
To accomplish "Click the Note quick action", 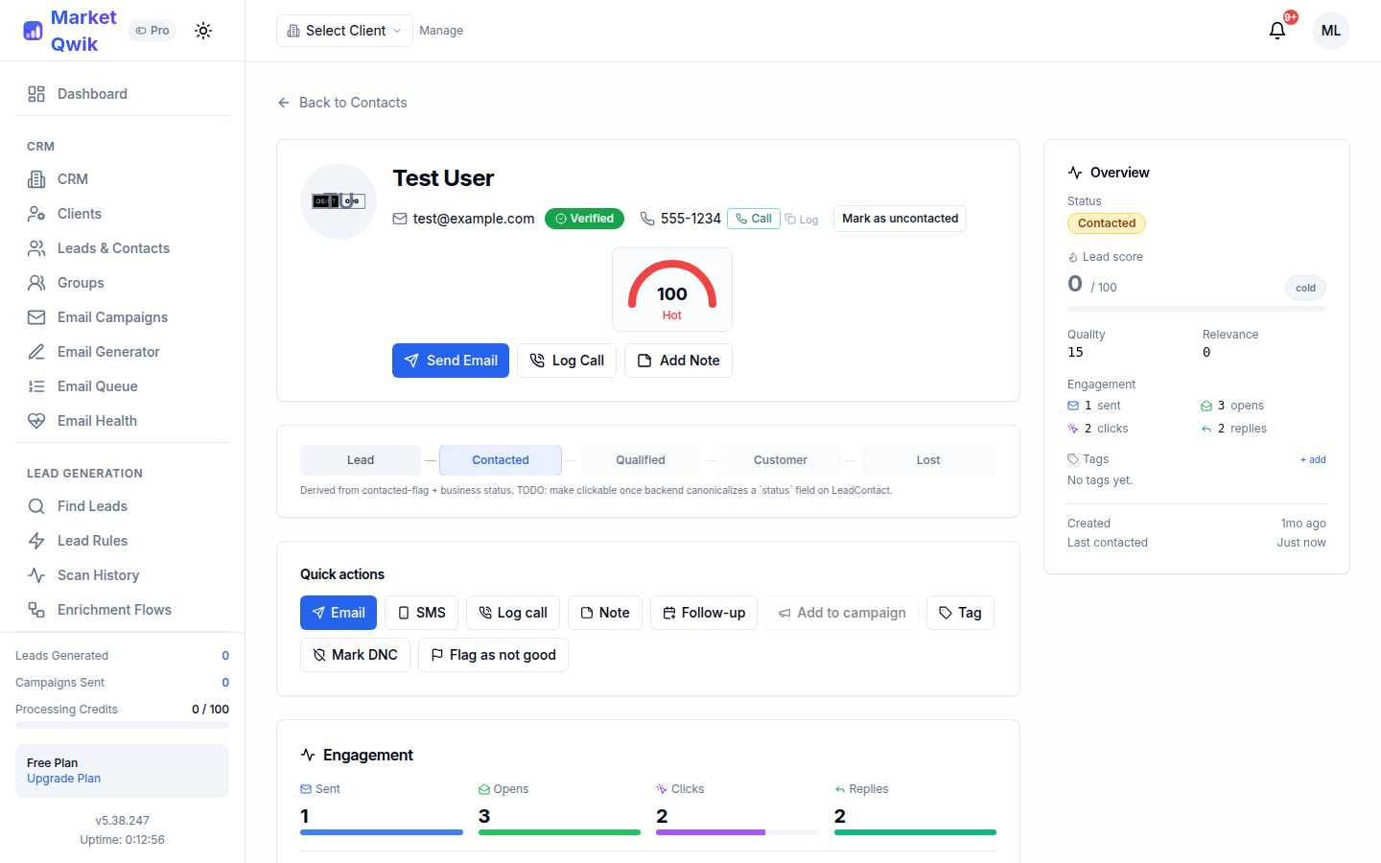I will click(x=605, y=613).
